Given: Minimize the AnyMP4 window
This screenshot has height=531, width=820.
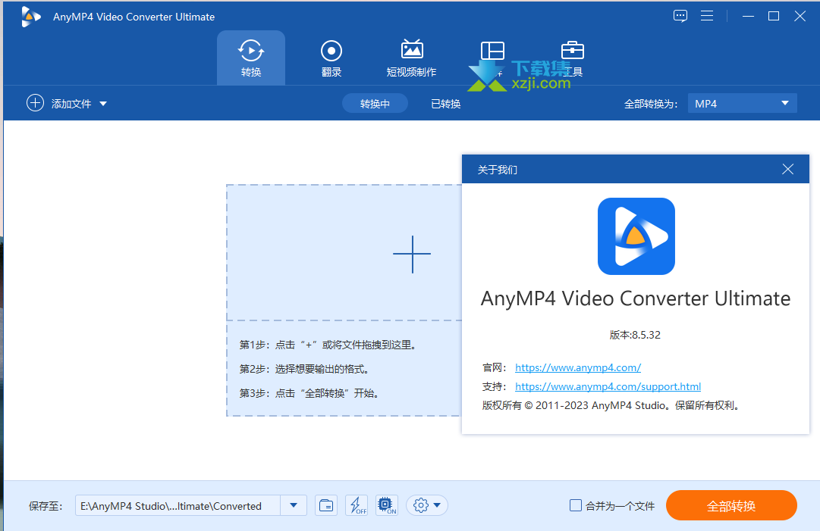Looking at the screenshot, I should pyautogui.click(x=749, y=16).
